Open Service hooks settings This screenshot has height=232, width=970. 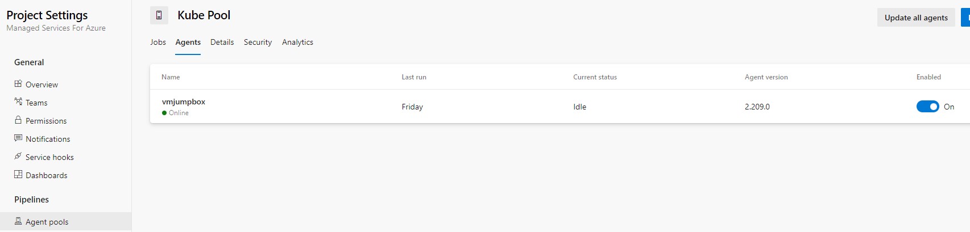[x=49, y=157]
